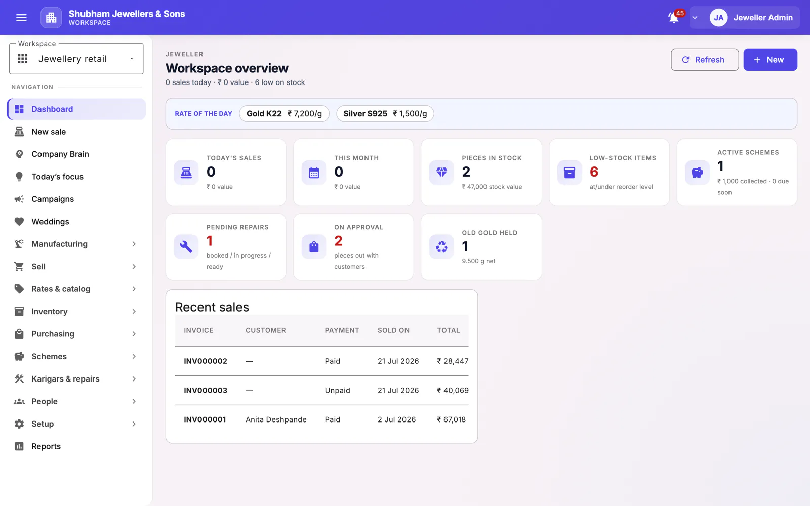This screenshot has height=506, width=810.
Task: Expand the Manufacturing submenu chevron
Action: (134, 244)
